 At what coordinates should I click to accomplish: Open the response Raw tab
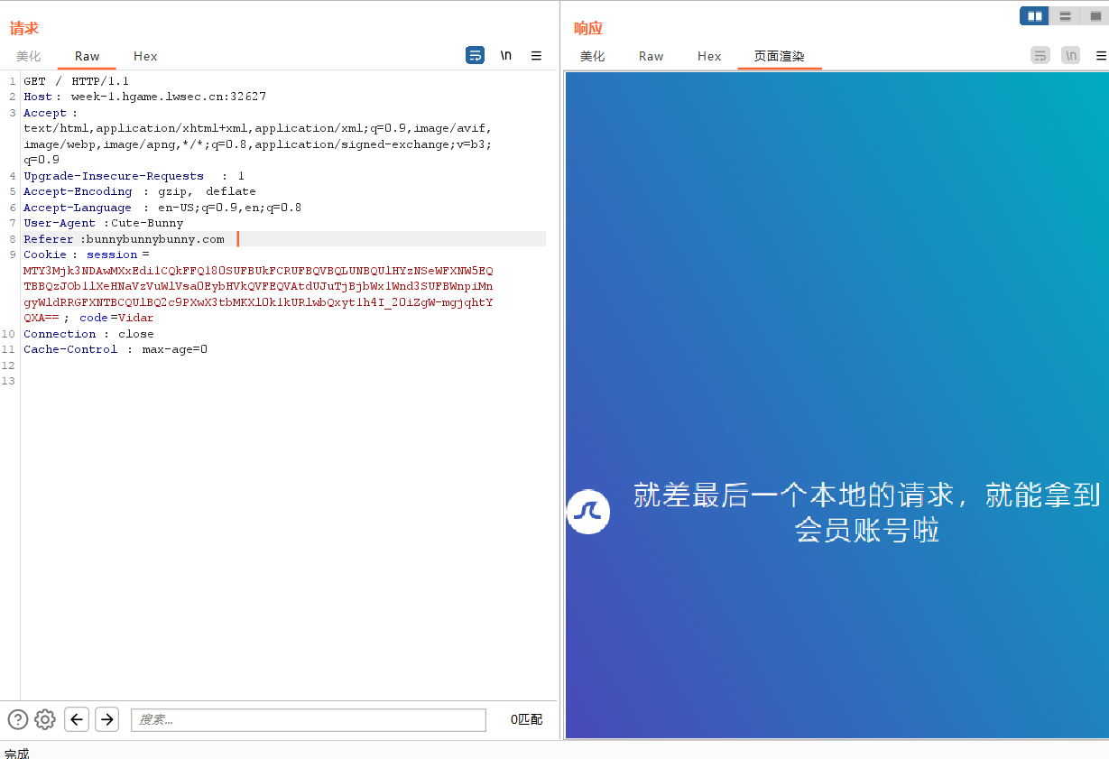651,56
